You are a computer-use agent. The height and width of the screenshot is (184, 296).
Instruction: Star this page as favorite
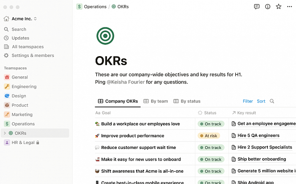pos(278,7)
